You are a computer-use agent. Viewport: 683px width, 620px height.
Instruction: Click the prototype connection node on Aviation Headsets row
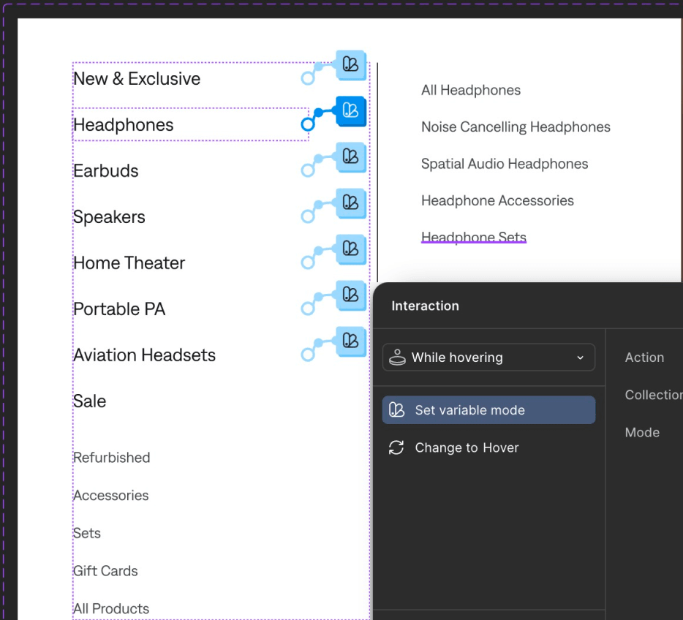tap(308, 355)
